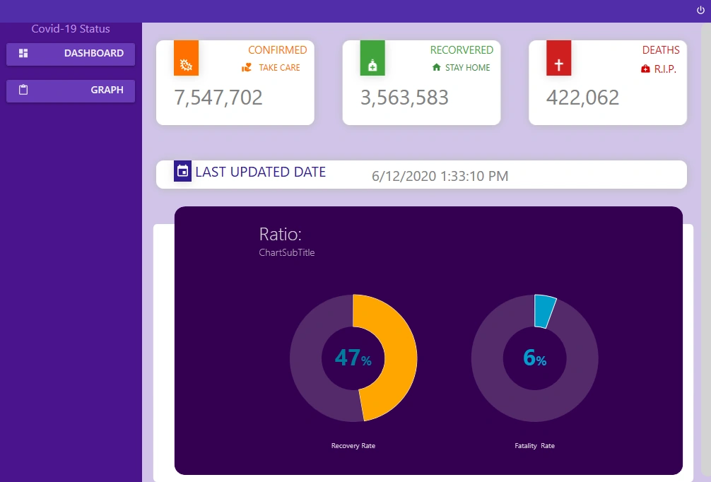Click the Recovery Rate chart label
711x482 pixels.
(x=353, y=446)
